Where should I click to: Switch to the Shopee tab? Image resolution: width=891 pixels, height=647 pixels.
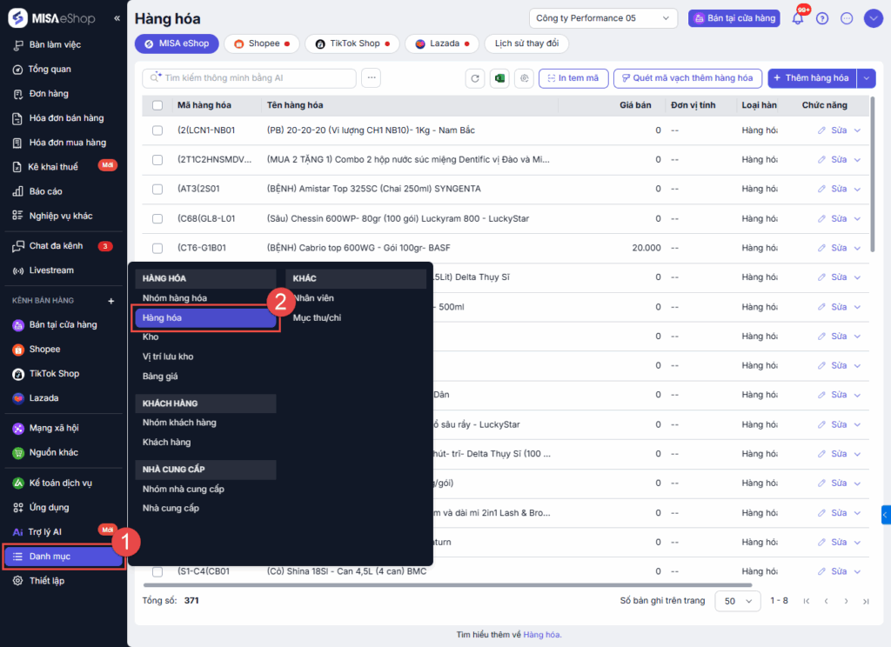(262, 43)
